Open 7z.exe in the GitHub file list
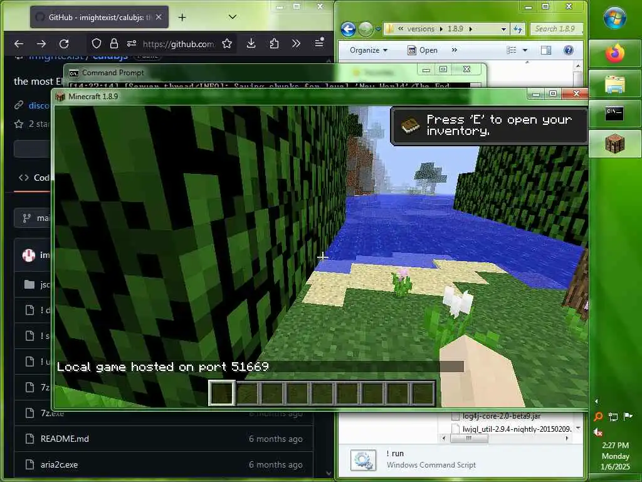 (52, 413)
